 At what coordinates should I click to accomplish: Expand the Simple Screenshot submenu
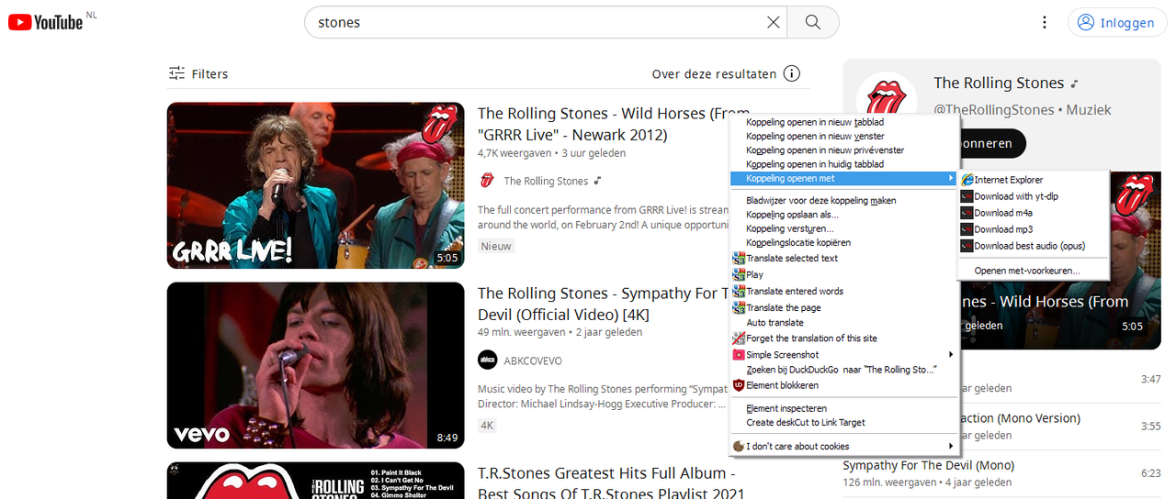[843, 354]
